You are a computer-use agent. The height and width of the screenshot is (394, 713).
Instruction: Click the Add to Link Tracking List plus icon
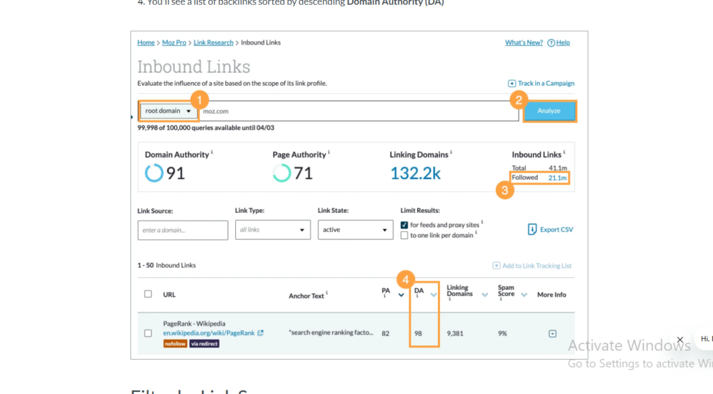click(496, 266)
